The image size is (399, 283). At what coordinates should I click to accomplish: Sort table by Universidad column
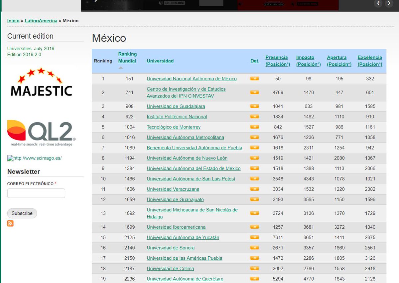coord(160,61)
